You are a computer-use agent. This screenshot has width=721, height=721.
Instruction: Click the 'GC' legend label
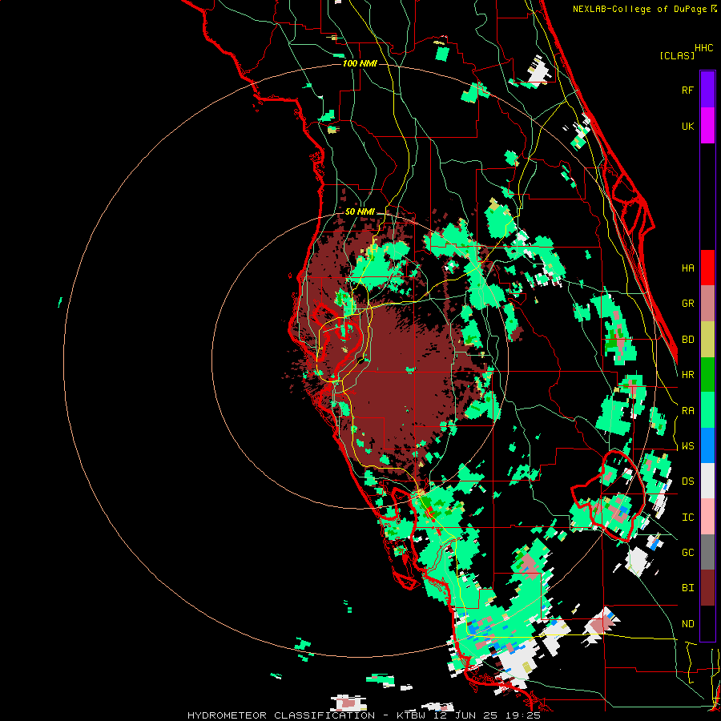pyautogui.click(x=687, y=553)
